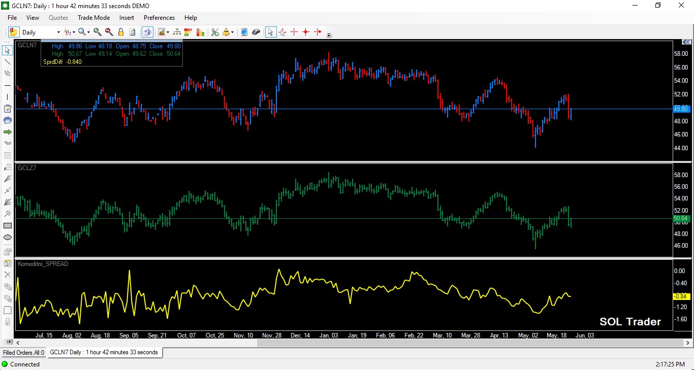
Task: Pick the diagonal trend line drawing tool
Action: pos(8,62)
